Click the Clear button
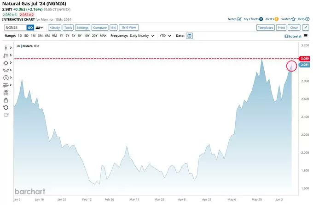Viewport: 313px width, 205px height. pos(294,28)
